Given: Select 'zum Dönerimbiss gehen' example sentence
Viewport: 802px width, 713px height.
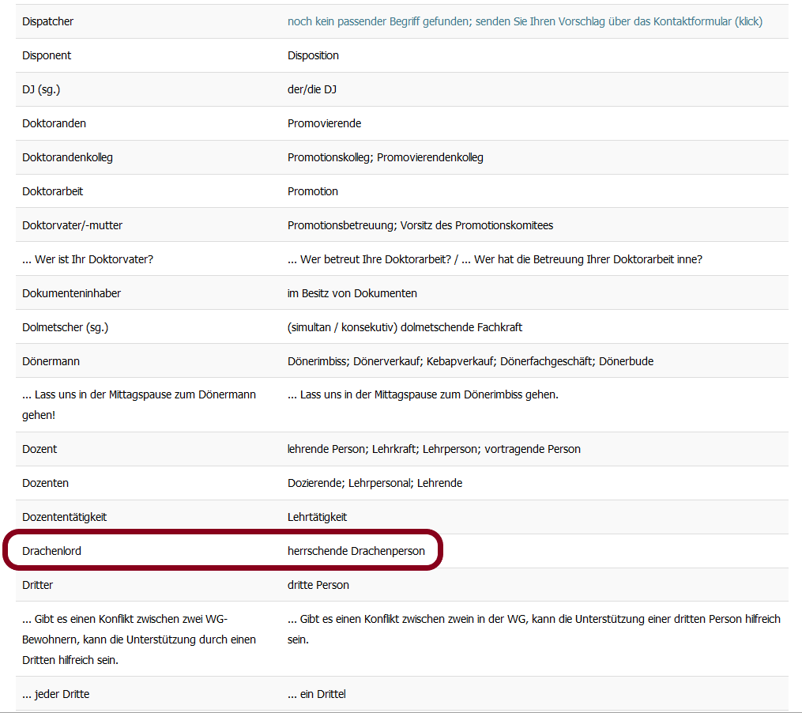Looking at the screenshot, I should [x=423, y=394].
